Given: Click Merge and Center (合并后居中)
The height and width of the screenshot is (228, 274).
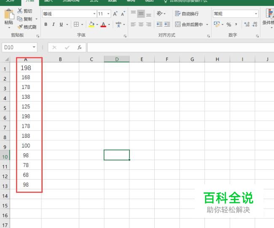Looking at the screenshot, I should click(189, 24).
